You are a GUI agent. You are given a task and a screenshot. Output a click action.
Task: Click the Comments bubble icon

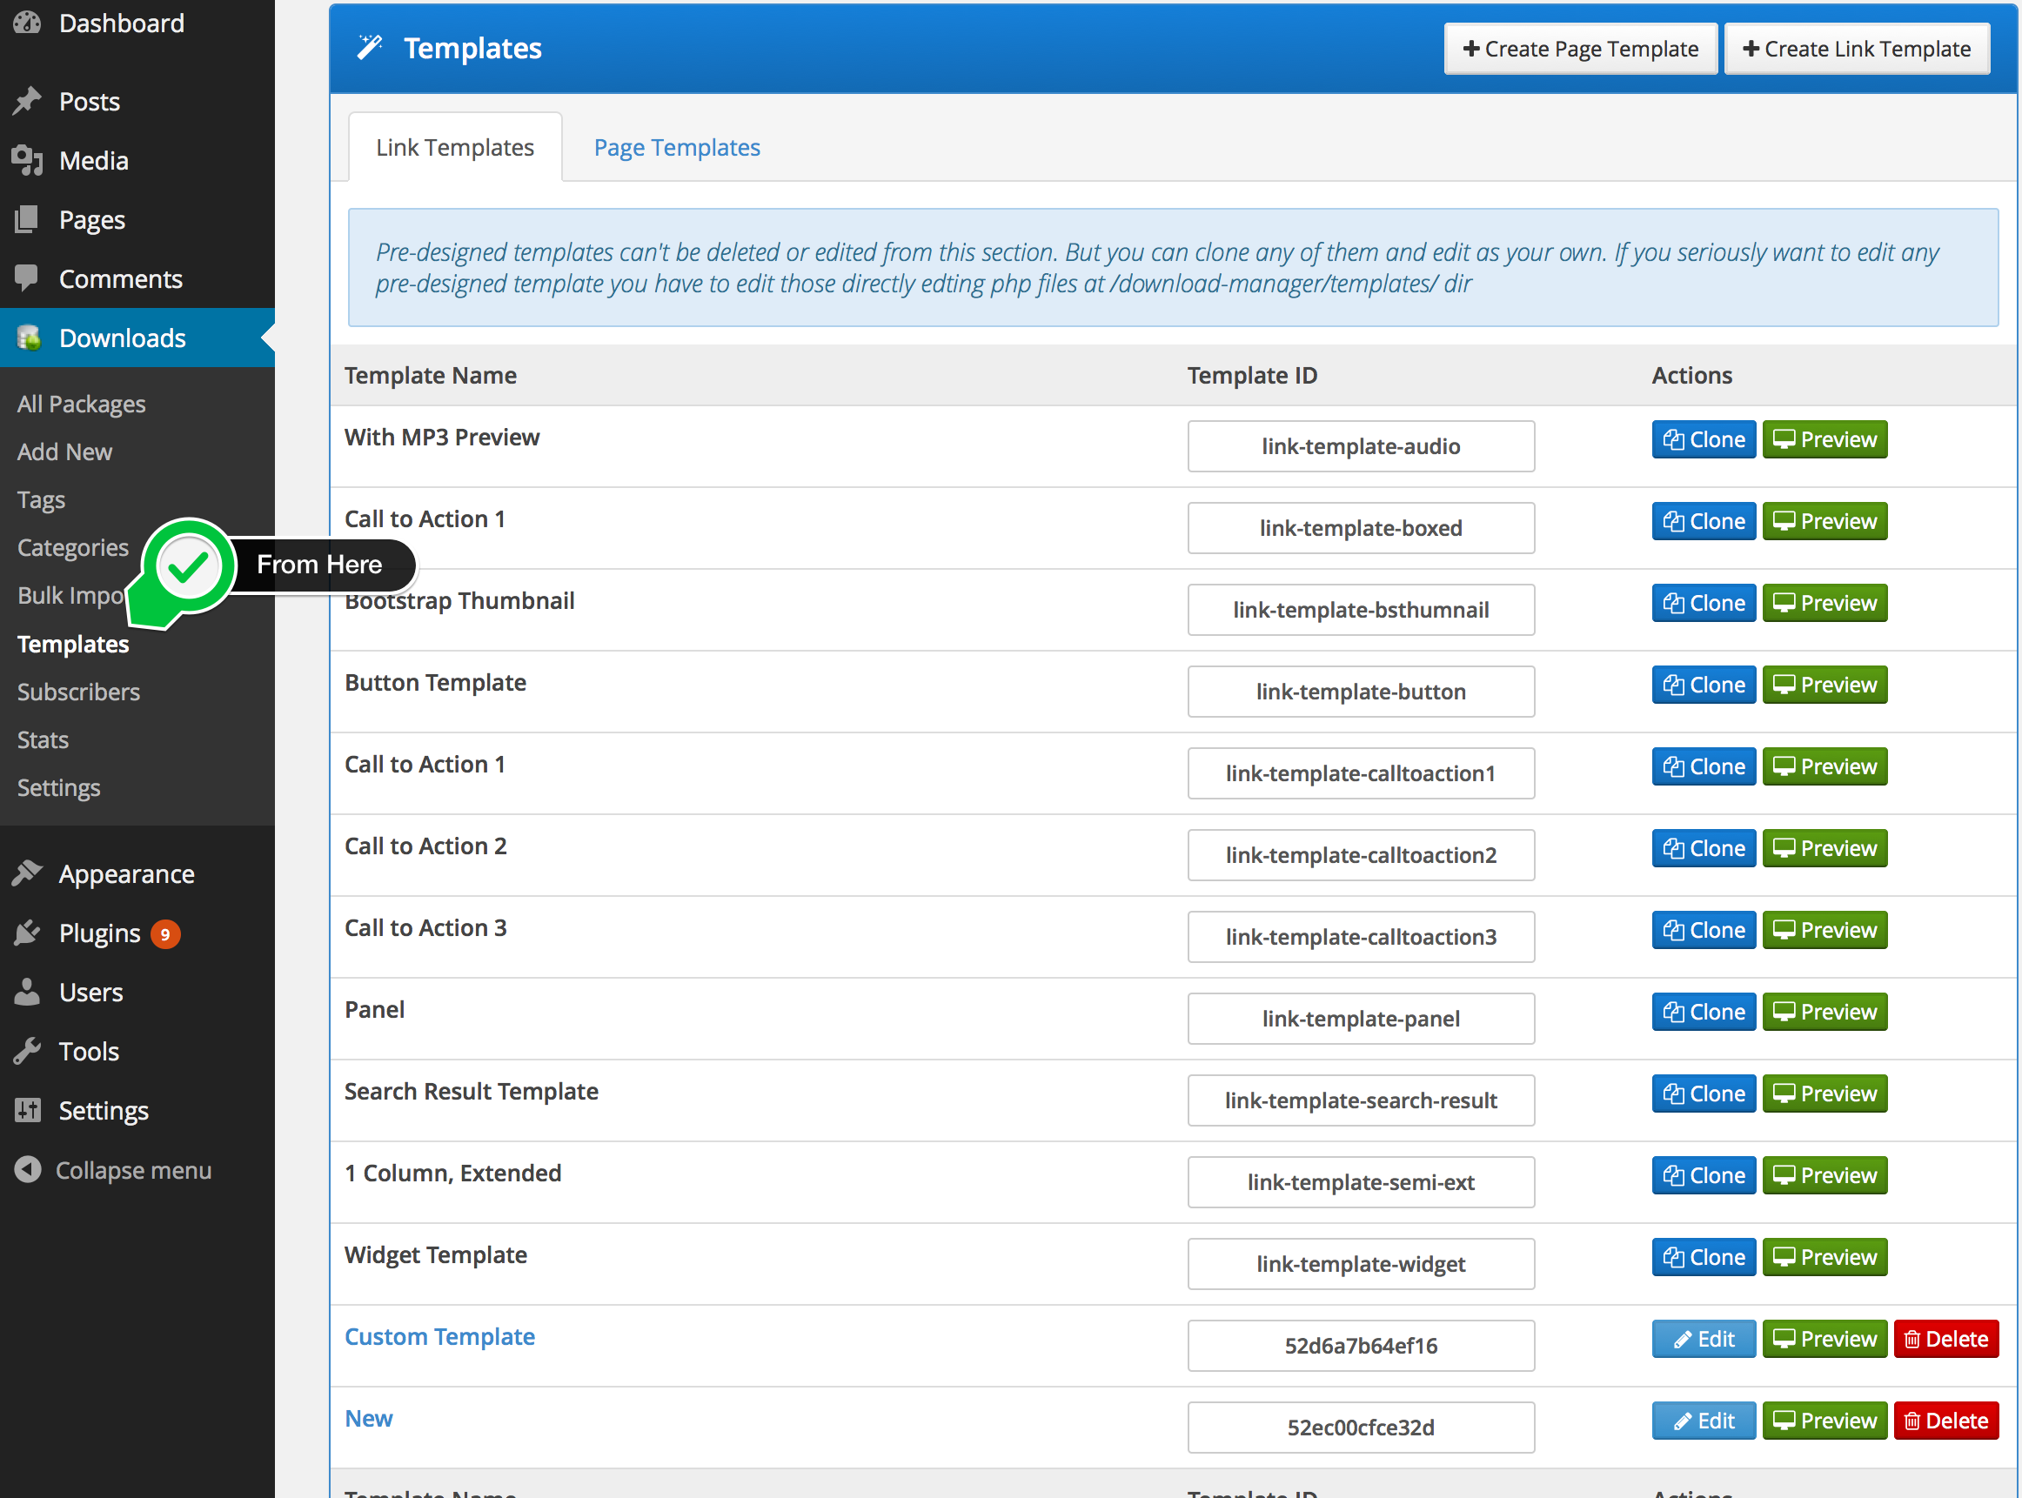coord(27,278)
